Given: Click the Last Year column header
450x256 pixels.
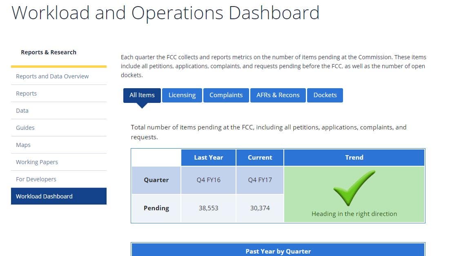Looking at the screenshot, I should (208, 158).
